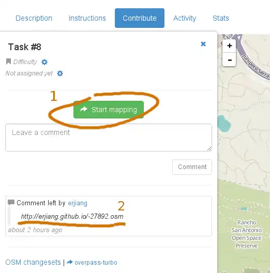Open the Description tab
Viewport: 270px width, 273px height.
[34, 18]
